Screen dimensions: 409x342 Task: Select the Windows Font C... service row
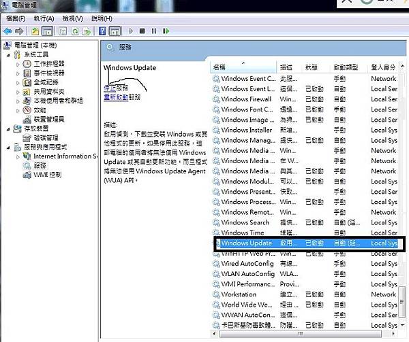click(x=305, y=109)
